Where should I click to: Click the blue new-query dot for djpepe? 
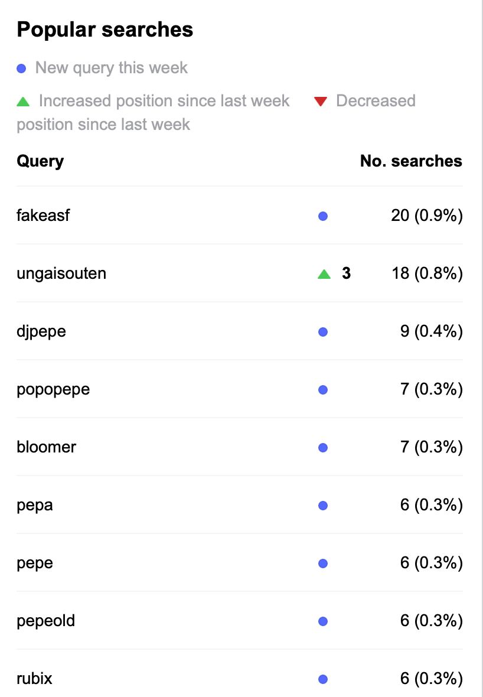323,332
